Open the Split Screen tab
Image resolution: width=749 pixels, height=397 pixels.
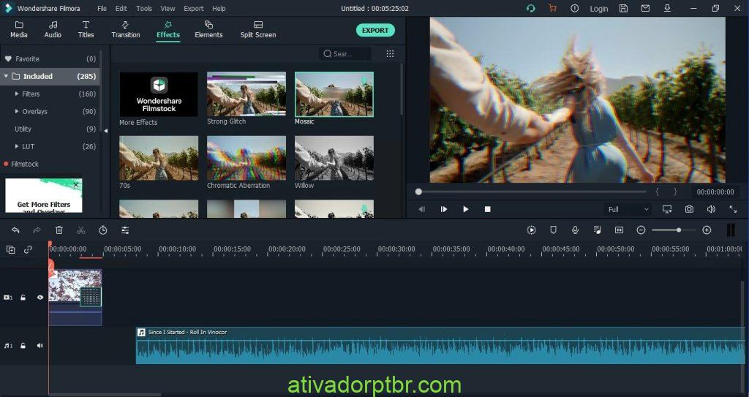click(258, 30)
